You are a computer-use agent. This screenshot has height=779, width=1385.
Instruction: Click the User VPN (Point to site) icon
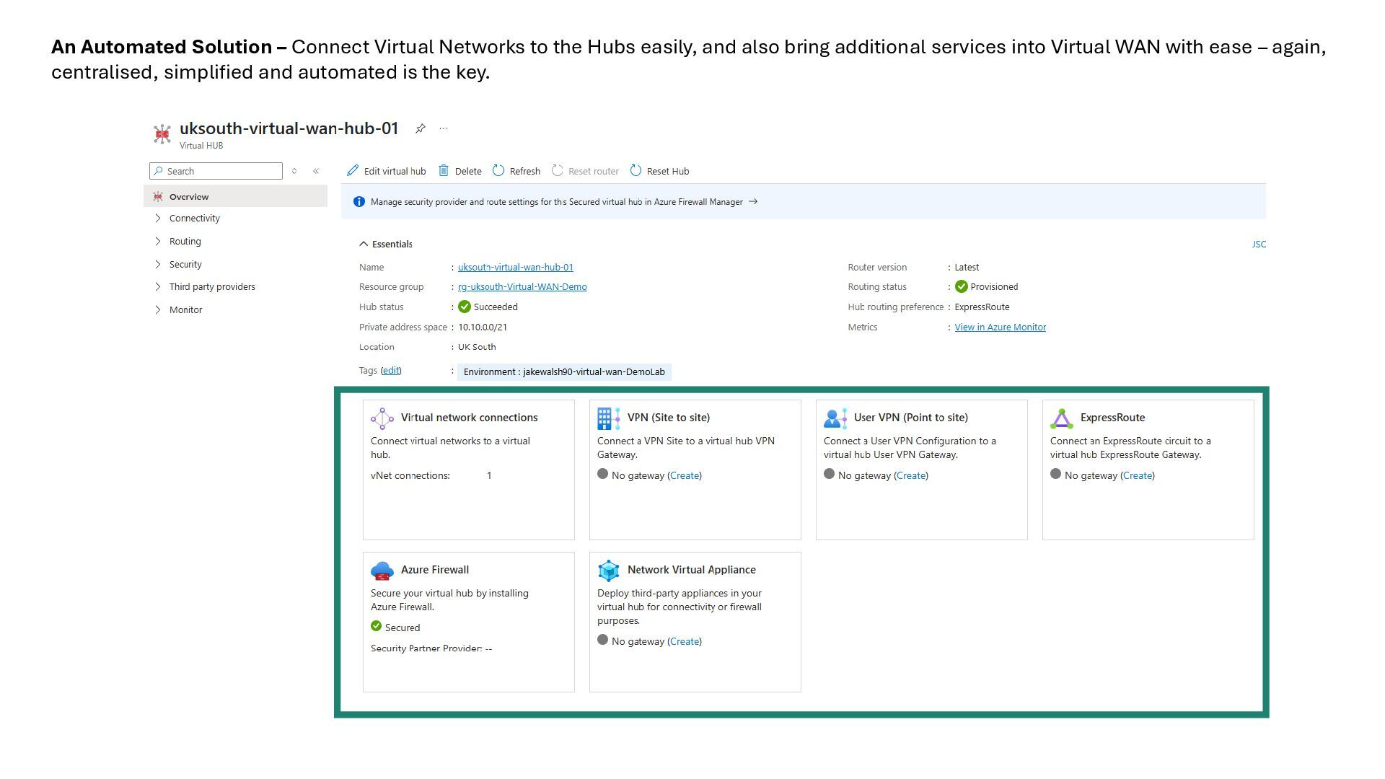pyautogui.click(x=835, y=418)
